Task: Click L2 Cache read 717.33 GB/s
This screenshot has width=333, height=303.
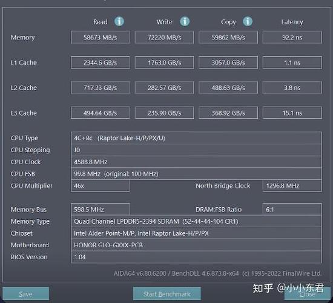Action: (101, 88)
